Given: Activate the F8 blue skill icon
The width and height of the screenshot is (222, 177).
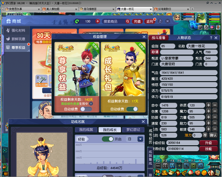Looking at the screenshot, I should [201, 166].
